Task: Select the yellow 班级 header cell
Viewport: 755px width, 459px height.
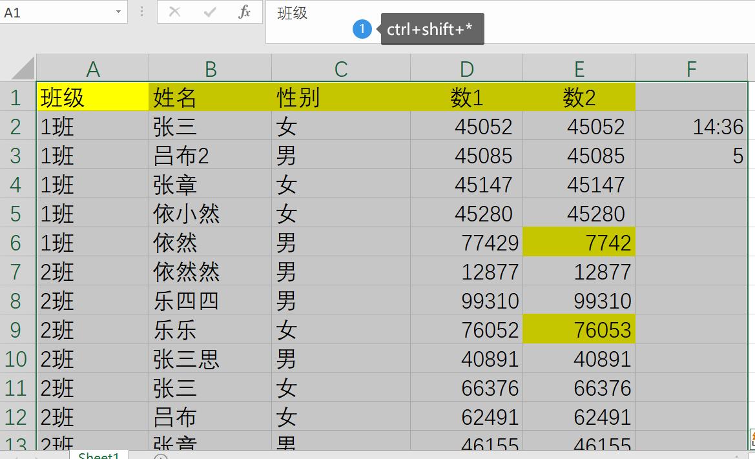Action: point(93,97)
